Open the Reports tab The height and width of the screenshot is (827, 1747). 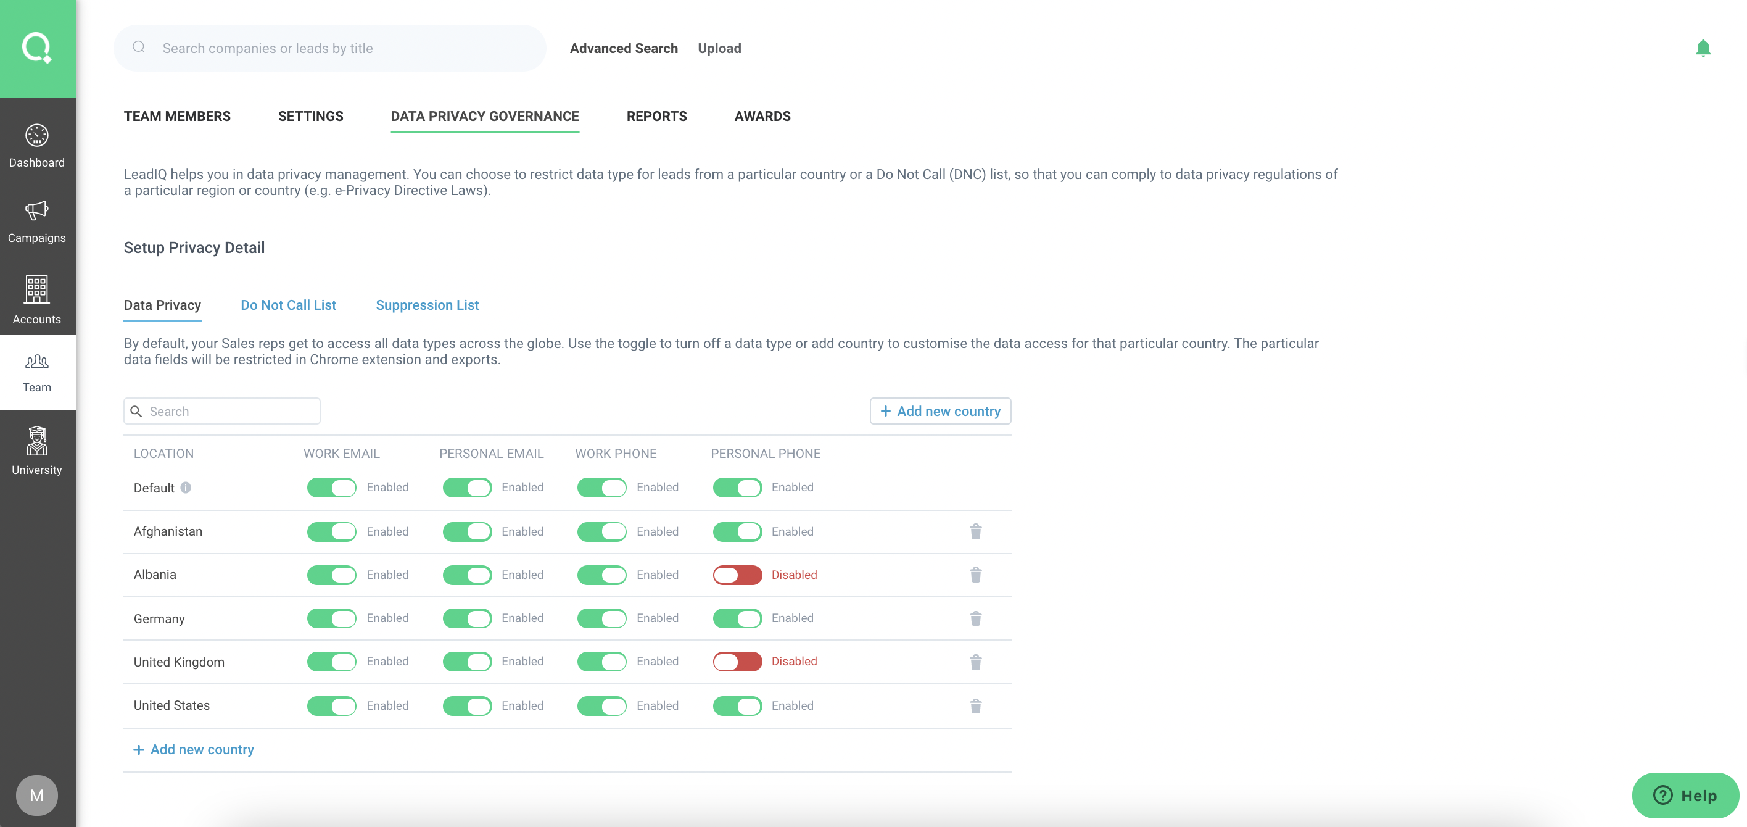pyautogui.click(x=656, y=116)
